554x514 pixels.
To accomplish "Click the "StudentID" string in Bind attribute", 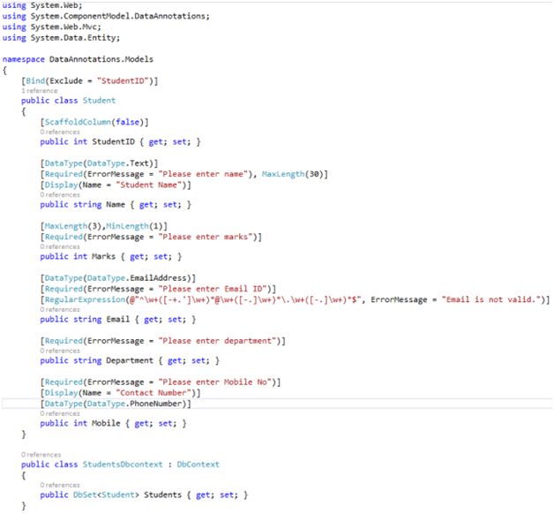I will tap(123, 80).
